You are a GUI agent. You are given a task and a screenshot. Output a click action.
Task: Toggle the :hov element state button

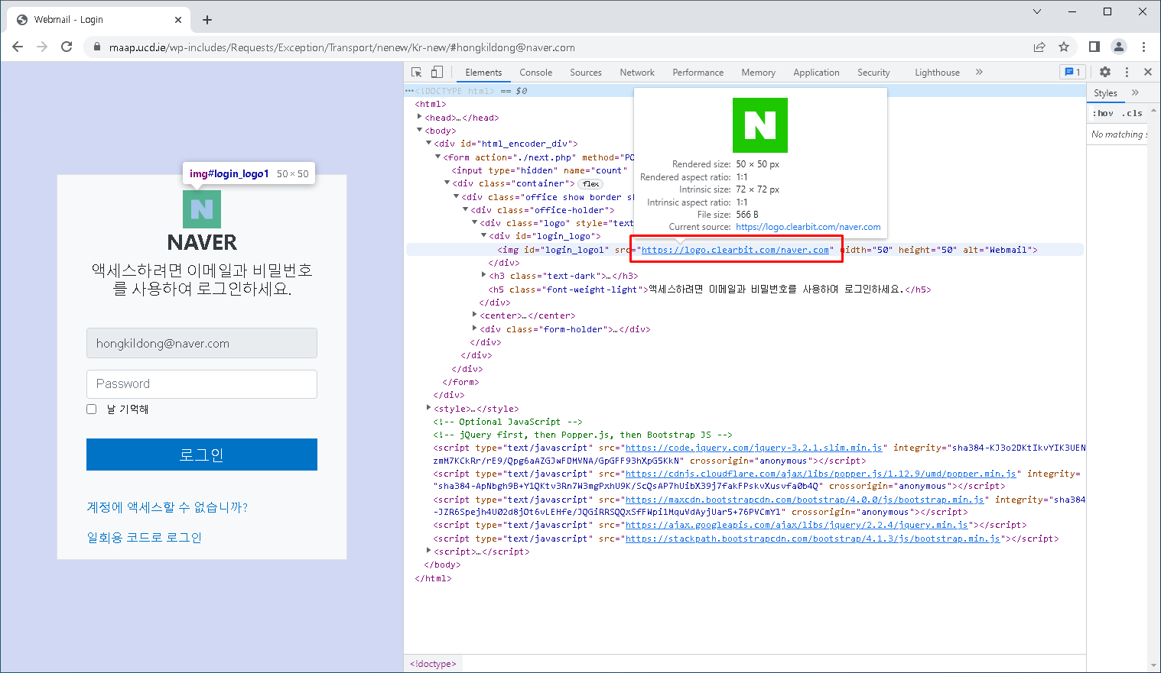point(1102,113)
